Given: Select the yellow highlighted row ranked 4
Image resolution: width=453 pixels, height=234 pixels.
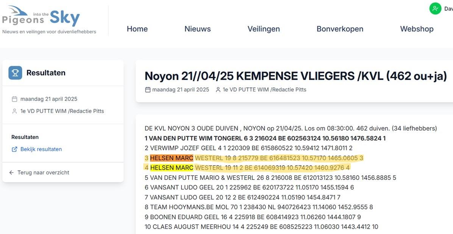Looking at the screenshot, I should (x=171, y=167).
